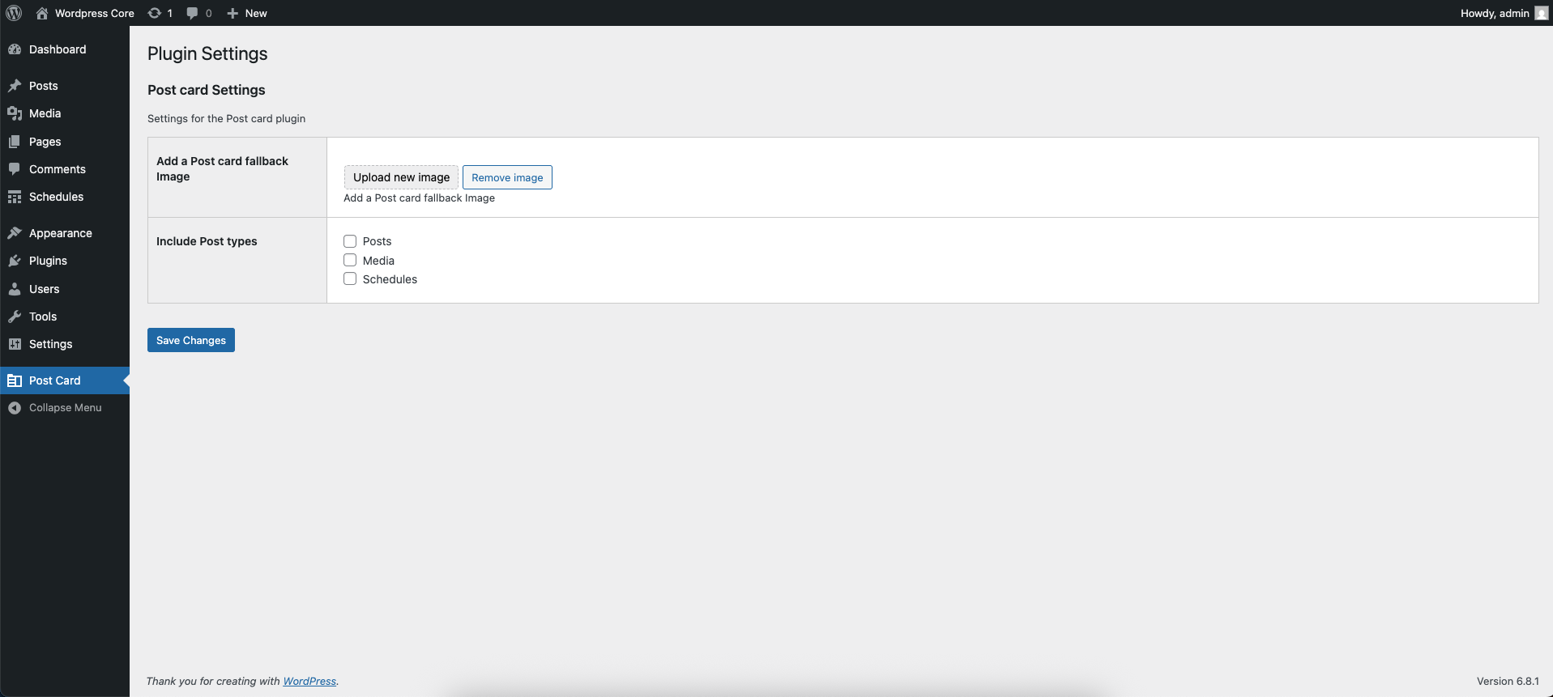Image resolution: width=1553 pixels, height=697 pixels.
Task: Click the Plugin Settings heading
Action: click(207, 53)
